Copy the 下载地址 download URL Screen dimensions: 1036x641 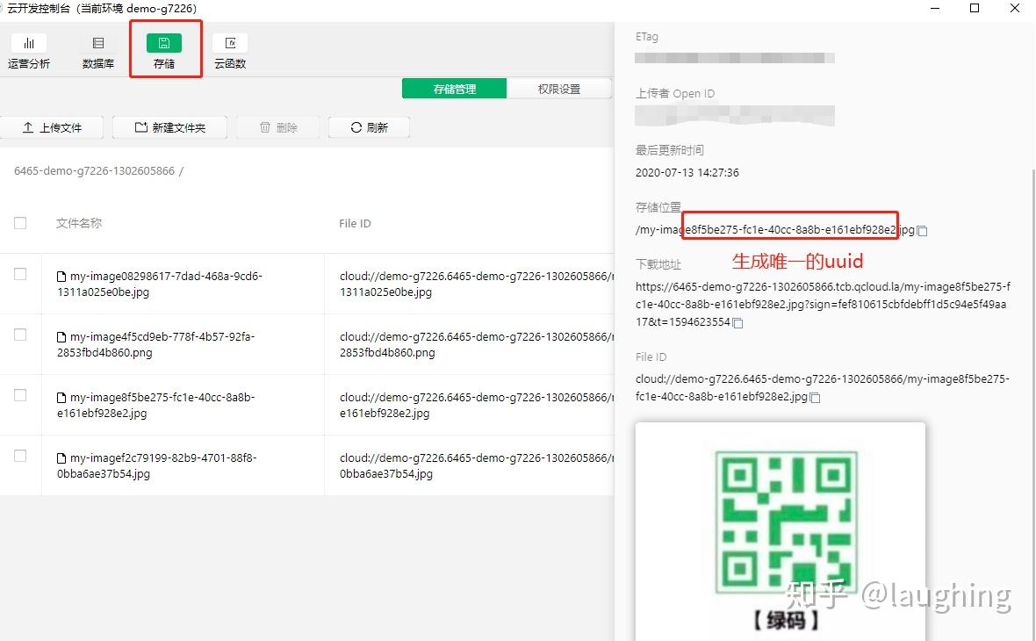point(738,323)
